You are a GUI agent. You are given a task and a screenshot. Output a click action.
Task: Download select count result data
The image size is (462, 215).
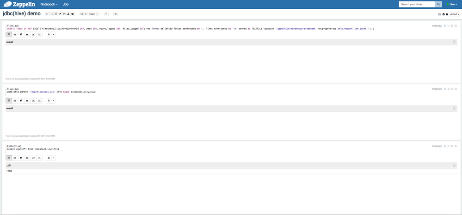click(49, 158)
